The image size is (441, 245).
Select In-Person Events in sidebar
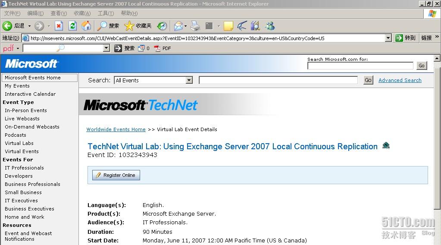tap(25, 110)
